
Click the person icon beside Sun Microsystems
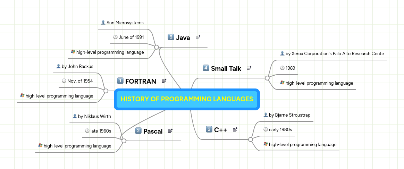103,23
